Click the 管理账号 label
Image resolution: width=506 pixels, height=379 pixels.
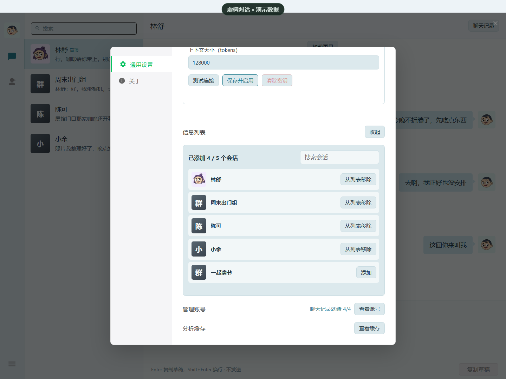coord(194,309)
